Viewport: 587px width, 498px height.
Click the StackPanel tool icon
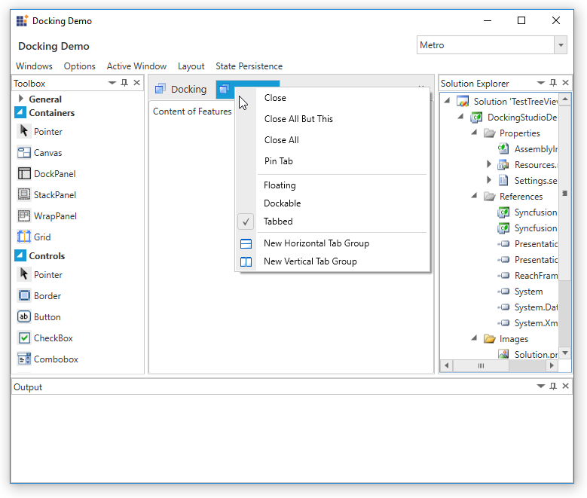(x=24, y=195)
